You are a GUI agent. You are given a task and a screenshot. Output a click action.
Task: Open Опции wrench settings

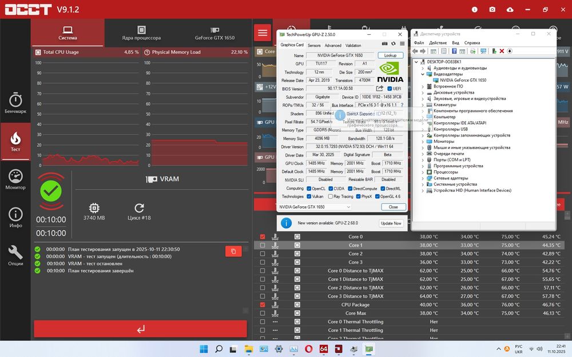(15, 256)
